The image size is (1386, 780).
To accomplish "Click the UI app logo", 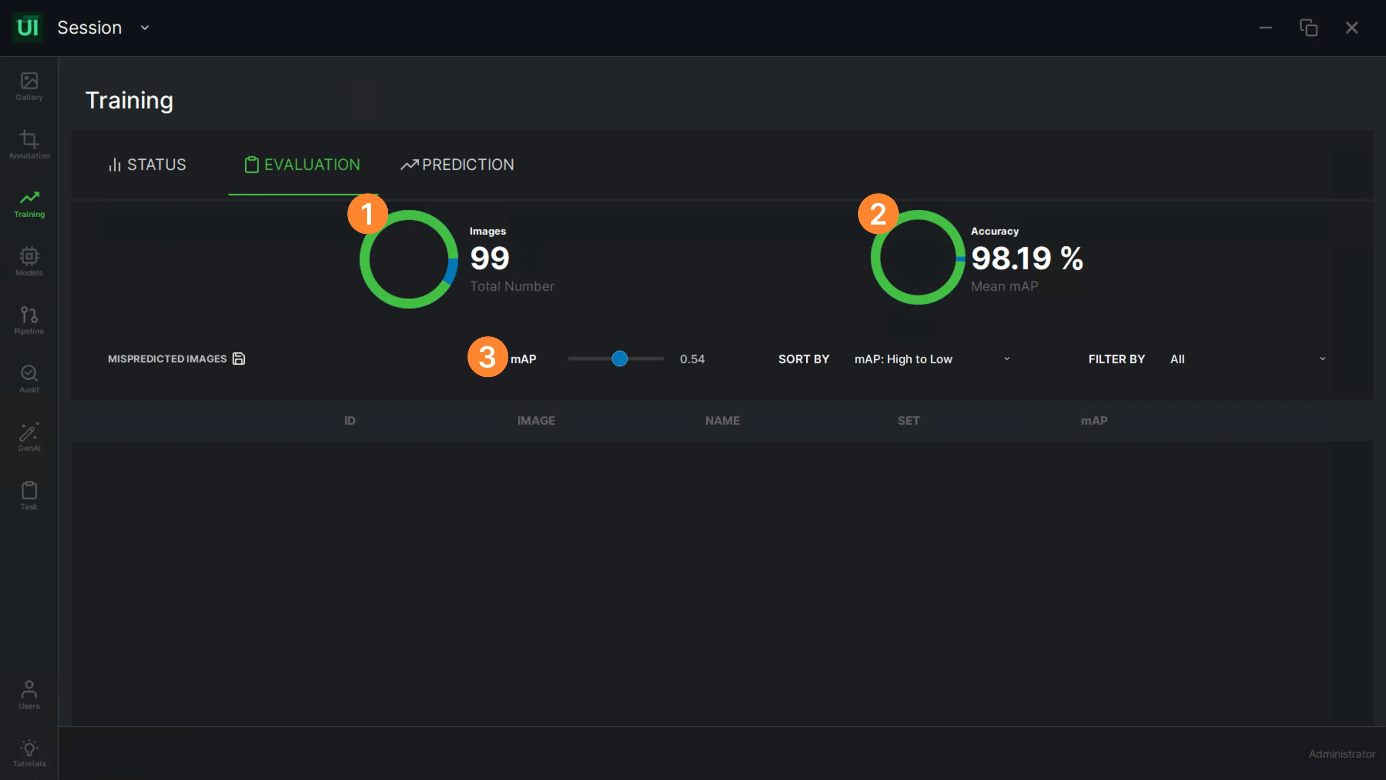I will [x=27, y=27].
